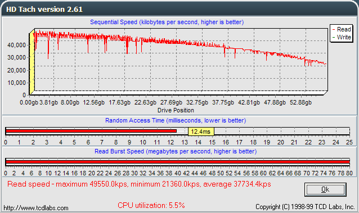Click the Read legend entry

[342, 29]
